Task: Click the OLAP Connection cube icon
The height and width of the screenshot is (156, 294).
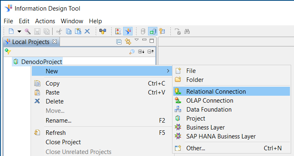Action: pos(178,100)
